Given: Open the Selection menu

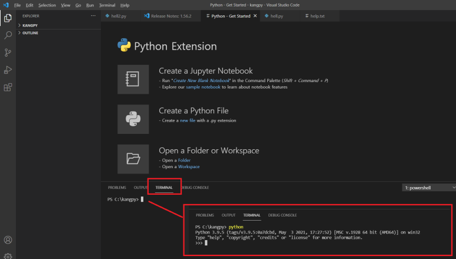Looking at the screenshot, I should (47, 5).
